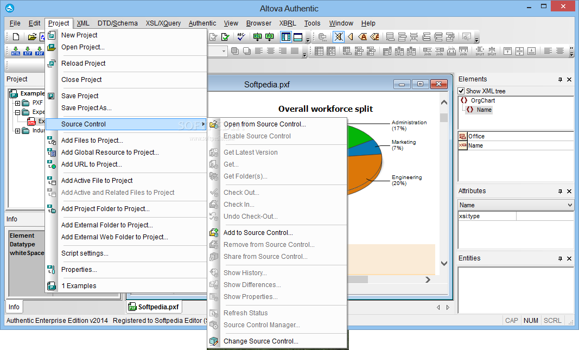Image resolution: width=579 pixels, height=350 pixels.
Task: Expand the Indus folder in Project tree
Action: pyautogui.click(x=17, y=131)
